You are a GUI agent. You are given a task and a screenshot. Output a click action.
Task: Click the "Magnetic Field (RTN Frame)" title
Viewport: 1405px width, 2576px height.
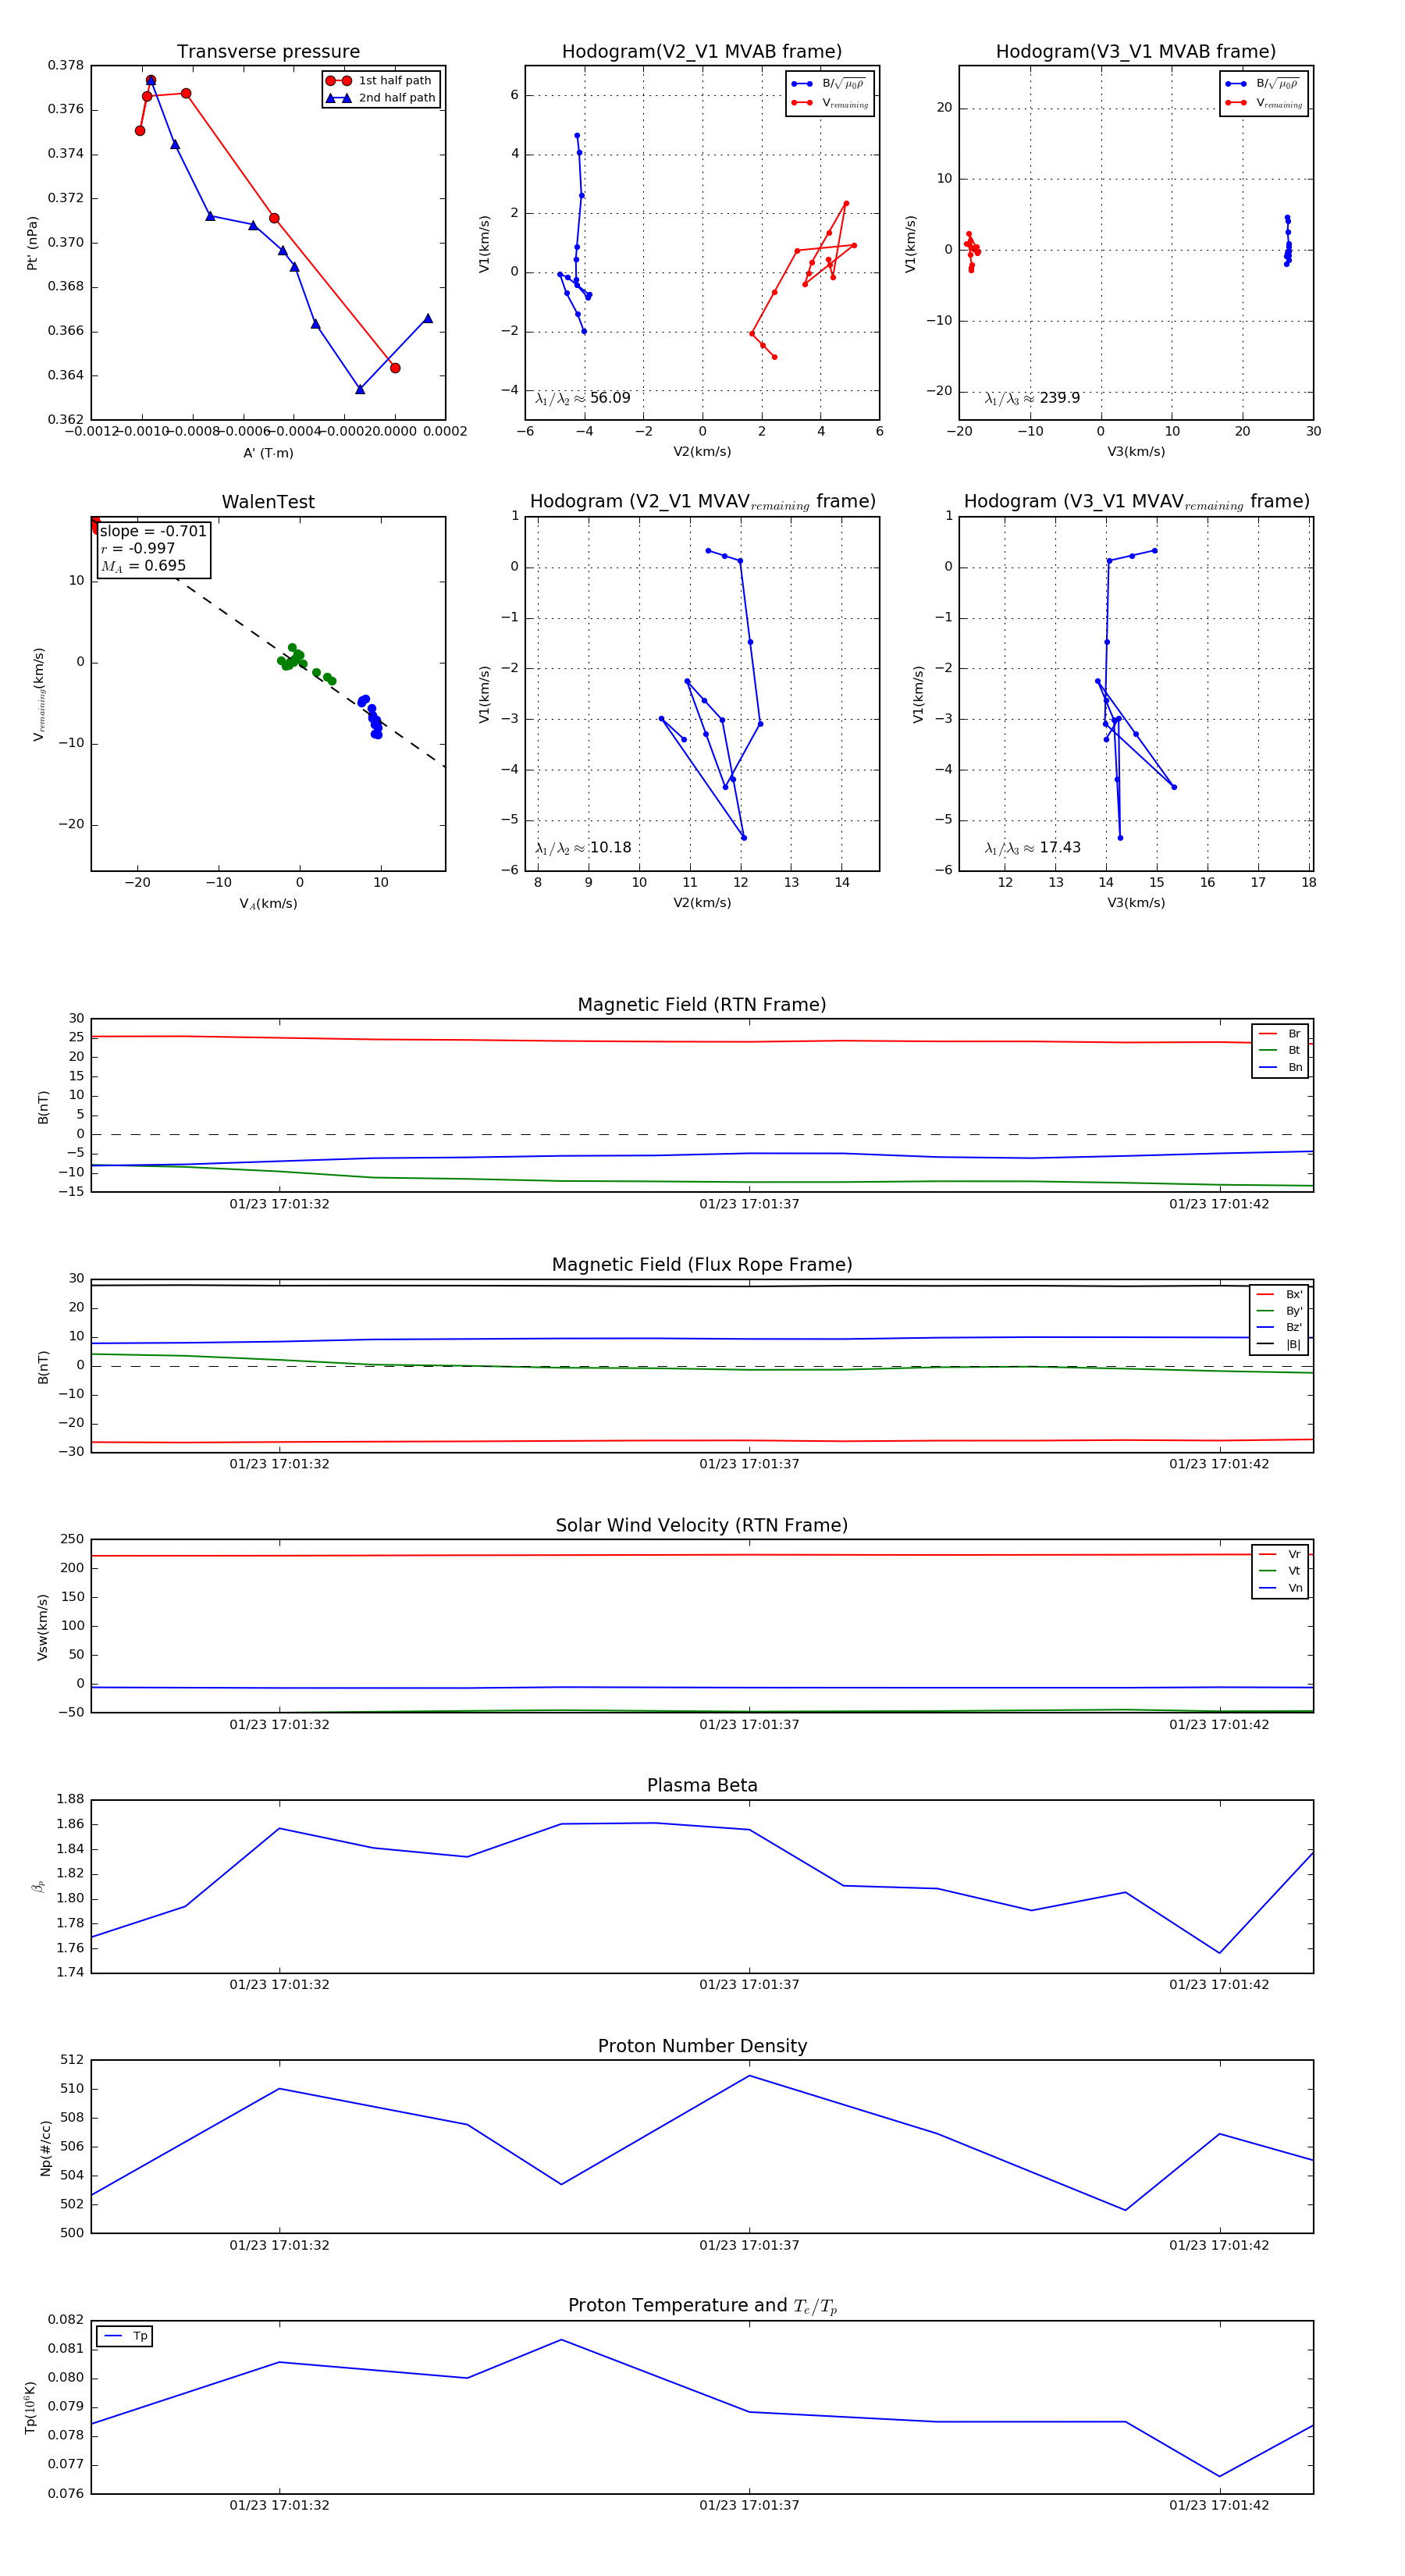click(x=702, y=1005)
